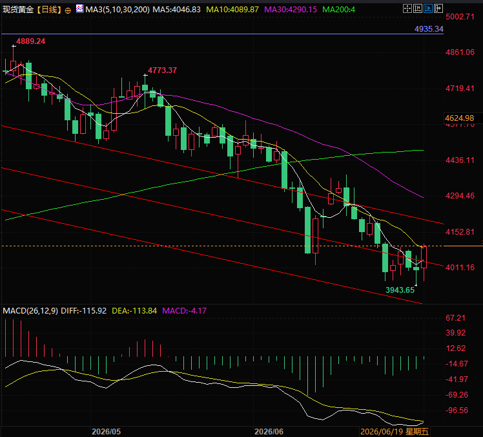483x437 pixels.
Task: Open the MA indicator chart icon
Action: [79, 9]
